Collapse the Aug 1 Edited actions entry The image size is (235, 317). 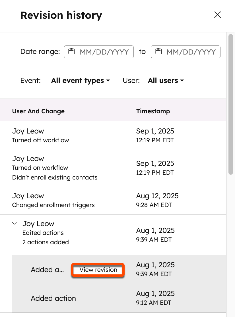14,223
